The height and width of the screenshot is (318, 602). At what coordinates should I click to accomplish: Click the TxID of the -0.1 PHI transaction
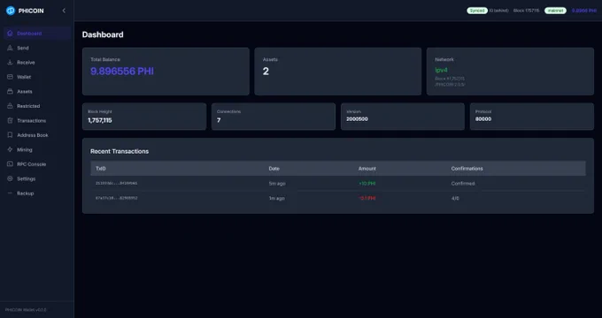116,198
